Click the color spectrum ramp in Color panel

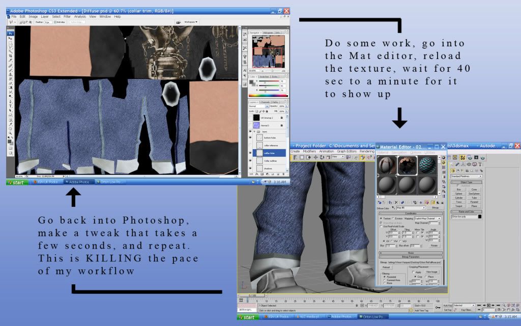[269, 96]
